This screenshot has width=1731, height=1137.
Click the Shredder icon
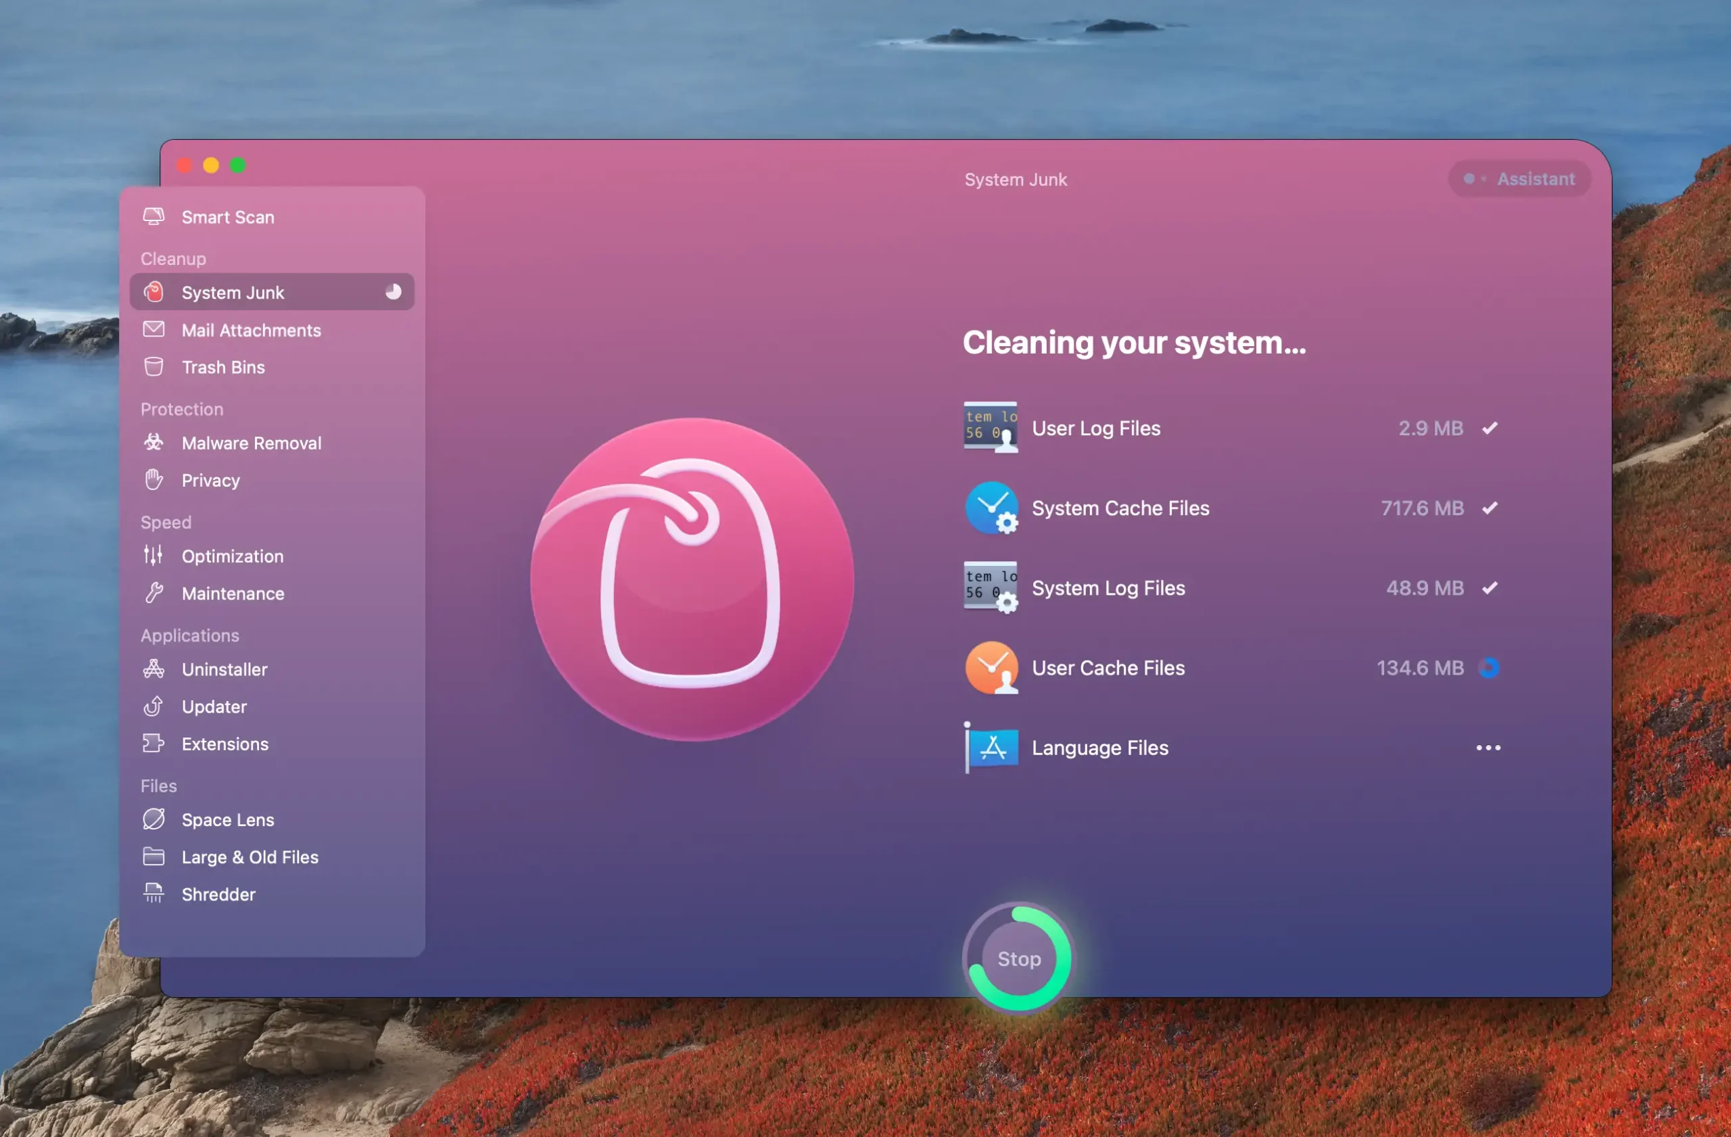coord(153,894)
